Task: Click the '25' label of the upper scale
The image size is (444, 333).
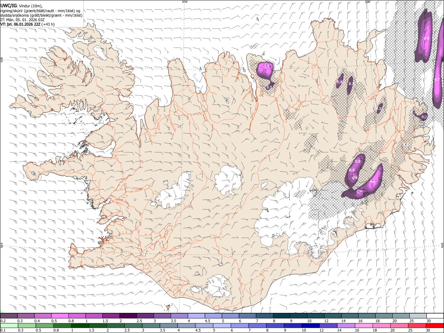Action: [x=411, y=321]
